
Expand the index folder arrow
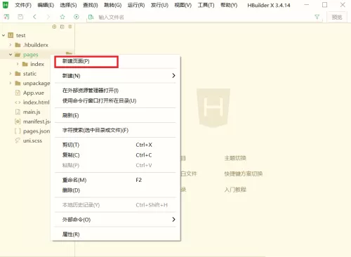tap(18, 64)
